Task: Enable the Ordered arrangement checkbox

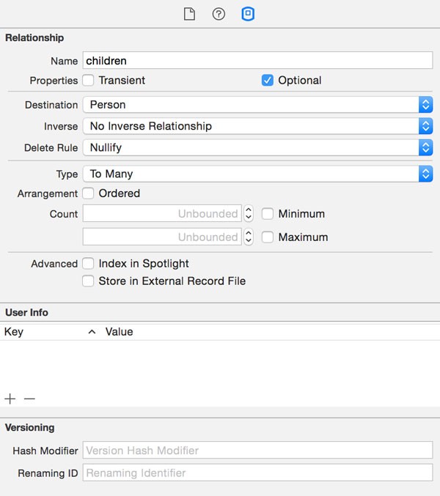Action: click(x=88, y=193)
